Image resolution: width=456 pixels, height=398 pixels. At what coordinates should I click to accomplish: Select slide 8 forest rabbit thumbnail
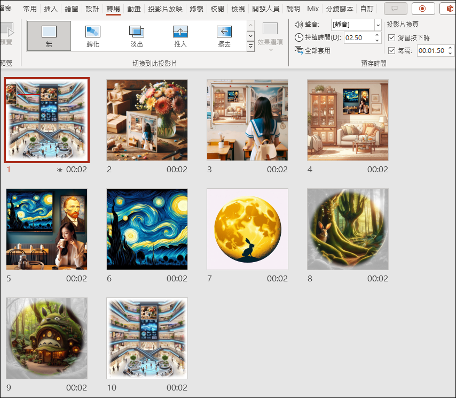coord(348,229)
